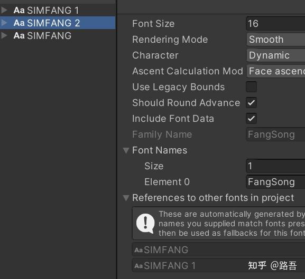This screenshot has width=305, height=279.
Task: Click the SIMFANG 1 reference object field
Action: click(219, 265)
